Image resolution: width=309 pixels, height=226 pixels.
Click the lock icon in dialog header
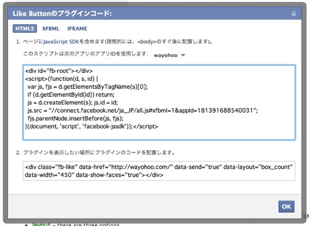click(294, 14)
